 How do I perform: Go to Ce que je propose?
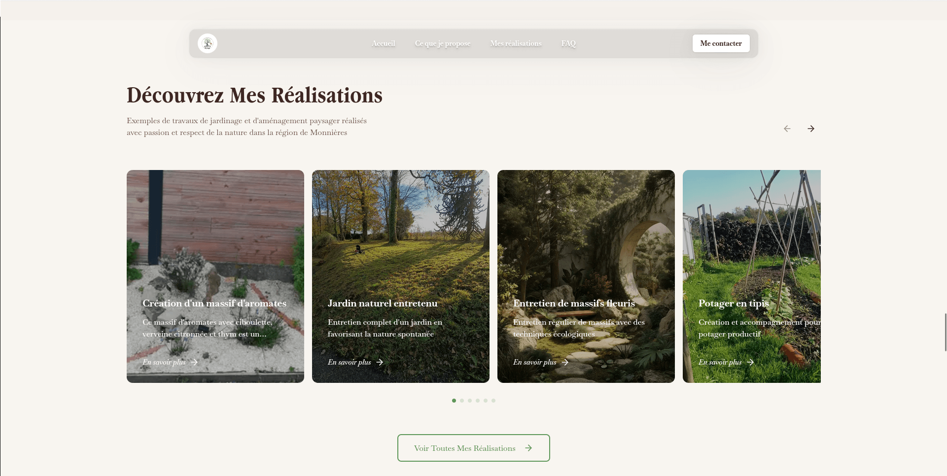443,43
